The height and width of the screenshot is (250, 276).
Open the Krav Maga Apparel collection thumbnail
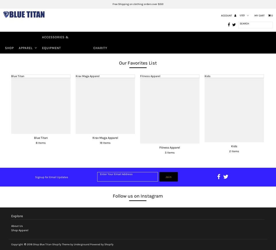[105, 104]
